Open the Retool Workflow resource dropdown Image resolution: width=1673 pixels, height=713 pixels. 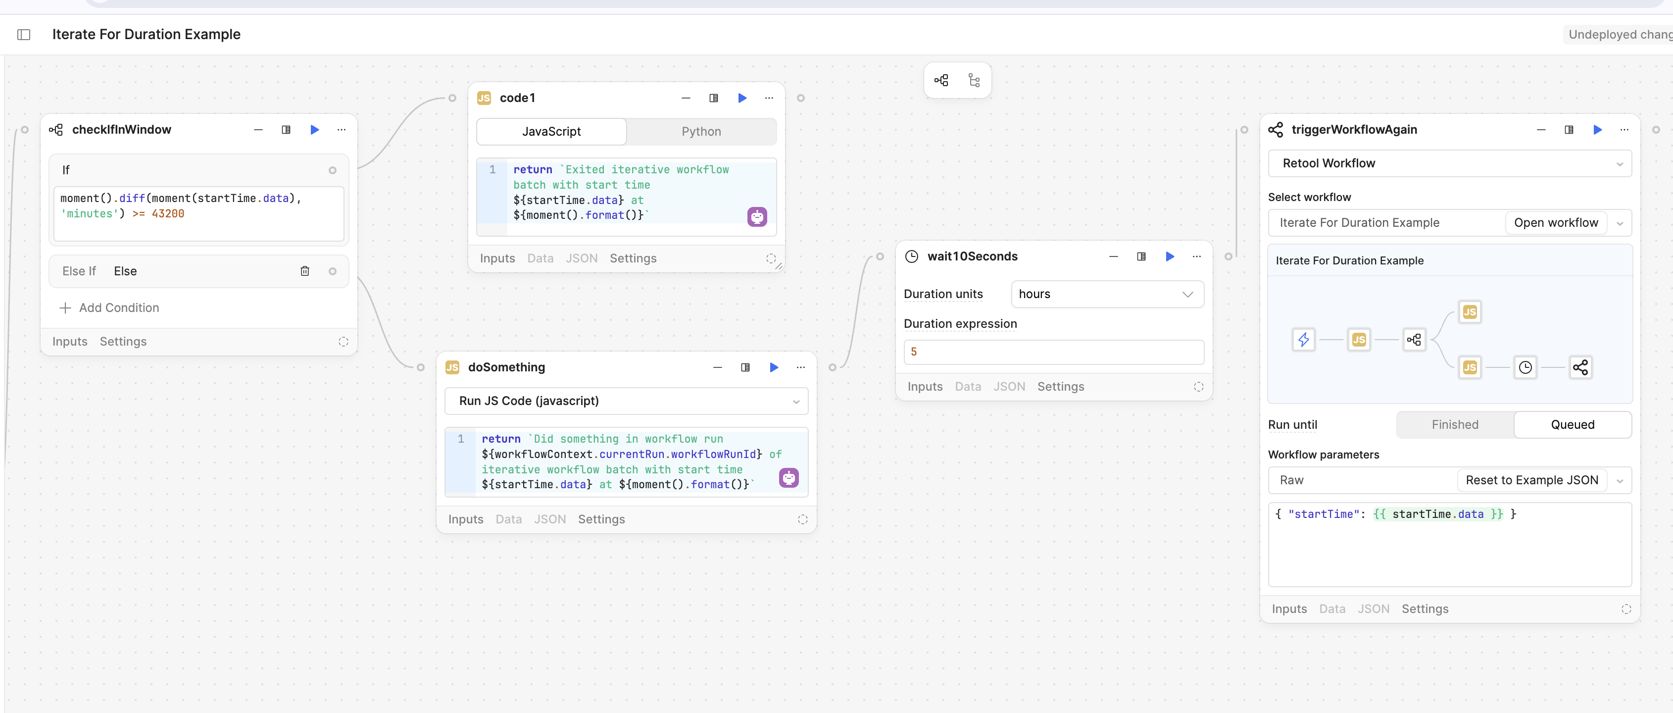(x=1449, y=163)
